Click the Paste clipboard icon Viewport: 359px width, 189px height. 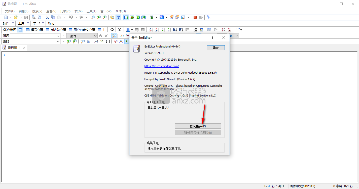coord(59,17)
